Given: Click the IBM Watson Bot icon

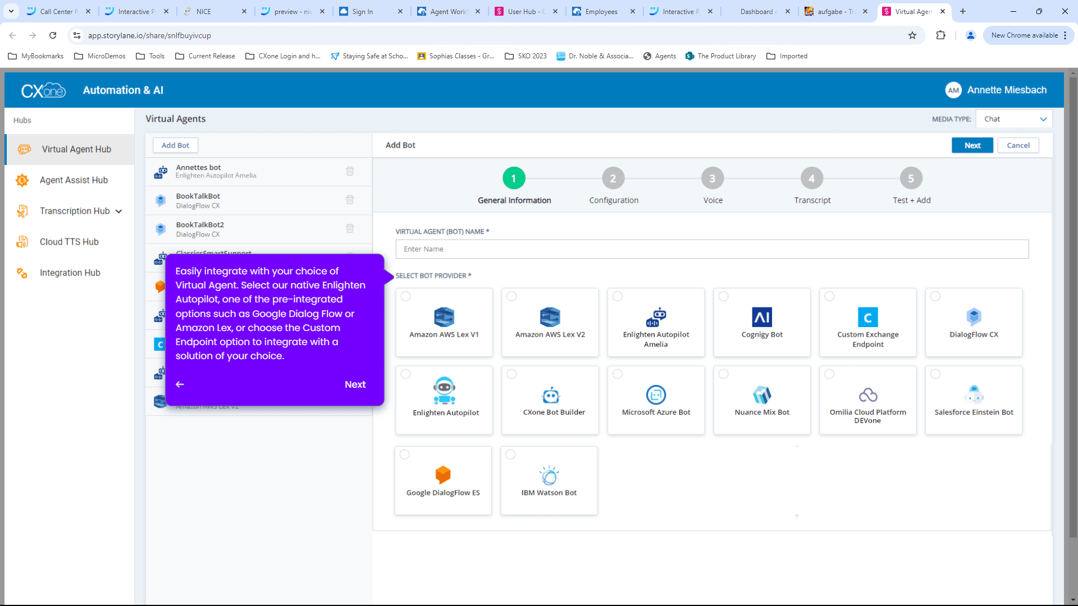Looking at the screenshot, I should pyautogui.click(x=549, y=475).
